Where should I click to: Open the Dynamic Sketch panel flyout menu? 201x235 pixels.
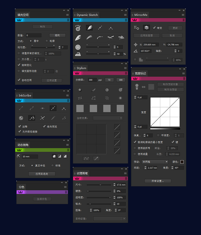[x=125, y=15]
